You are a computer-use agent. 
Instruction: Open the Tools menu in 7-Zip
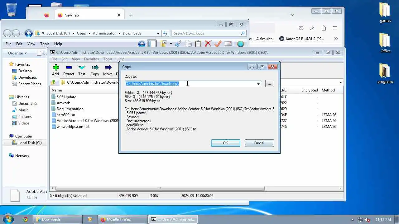click(108, 59)
